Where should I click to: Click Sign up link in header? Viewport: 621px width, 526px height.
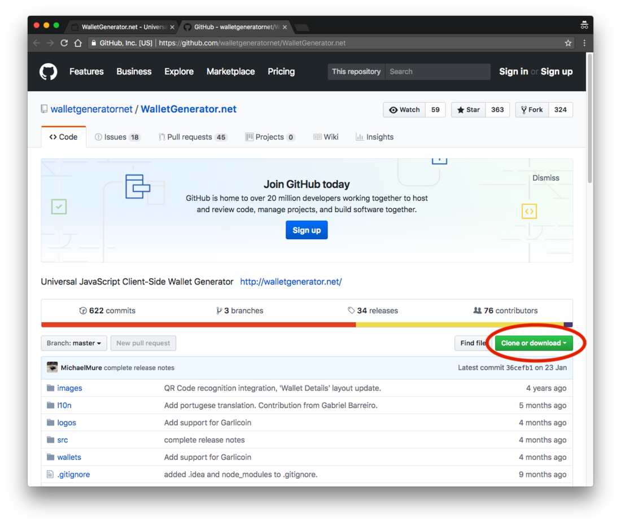coord(557,72)
